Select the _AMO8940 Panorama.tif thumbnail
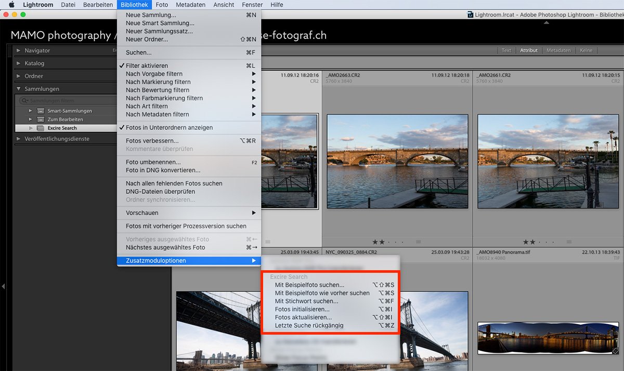 click(x=548, y=338)
